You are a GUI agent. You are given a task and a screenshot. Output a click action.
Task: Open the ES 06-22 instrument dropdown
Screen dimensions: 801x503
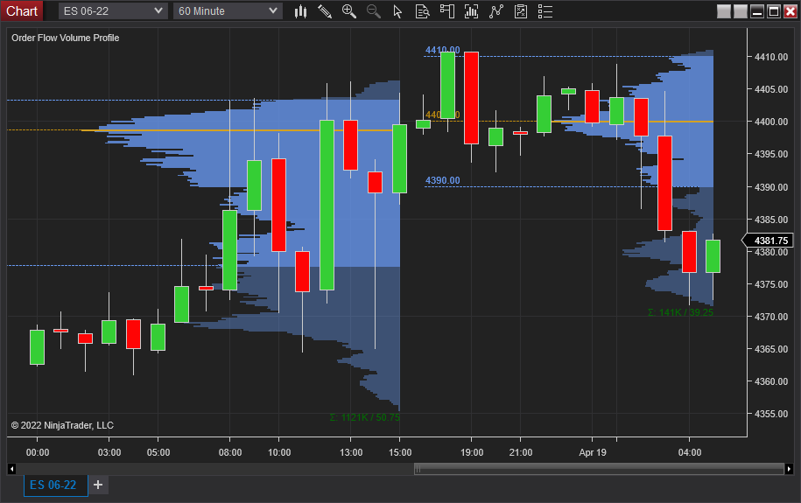[113, 10]
